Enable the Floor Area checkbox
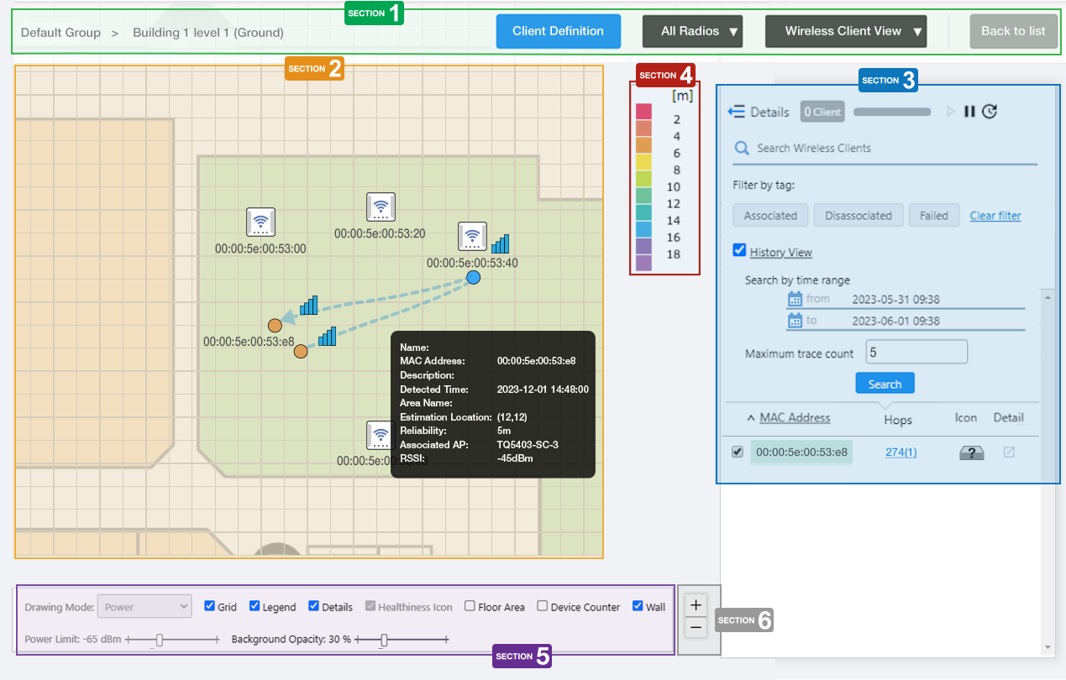This screenshot has height=680, width=1066. click(470, 606)
